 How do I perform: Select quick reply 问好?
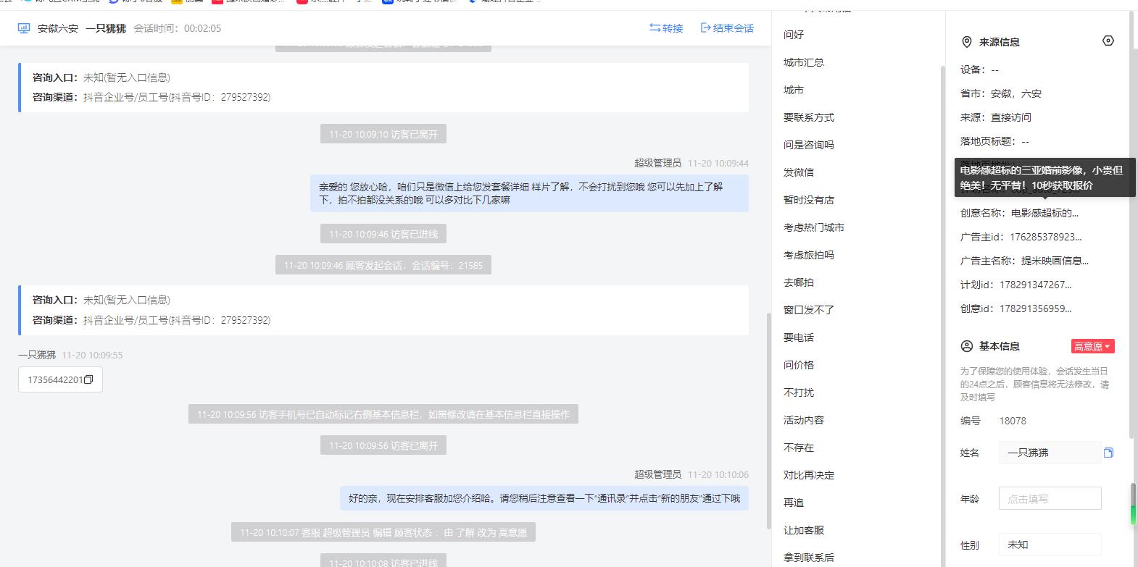coord(794,35)
